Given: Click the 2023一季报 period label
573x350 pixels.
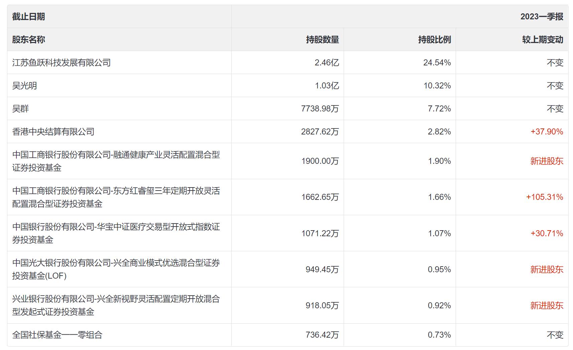Looking at the screenshot, I should 542,17.
